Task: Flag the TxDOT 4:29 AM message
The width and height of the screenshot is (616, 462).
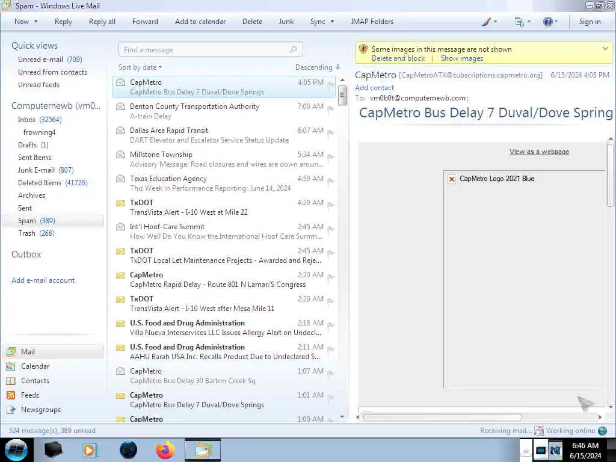Action: click(x=331, y=205)
